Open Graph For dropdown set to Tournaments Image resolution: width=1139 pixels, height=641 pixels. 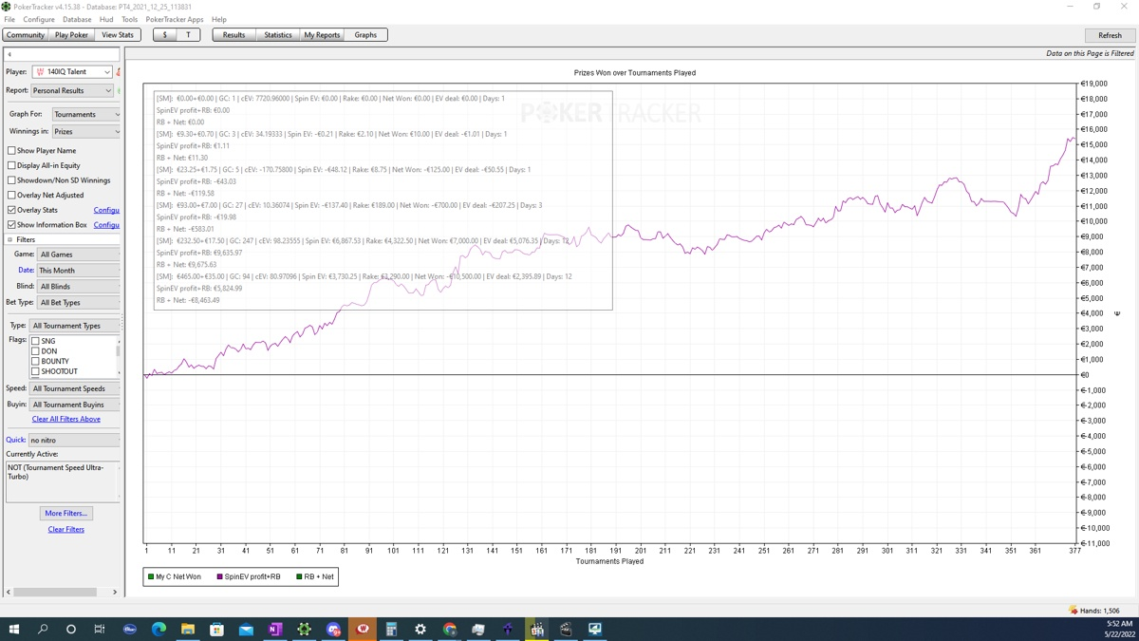(x=85, y=114)
